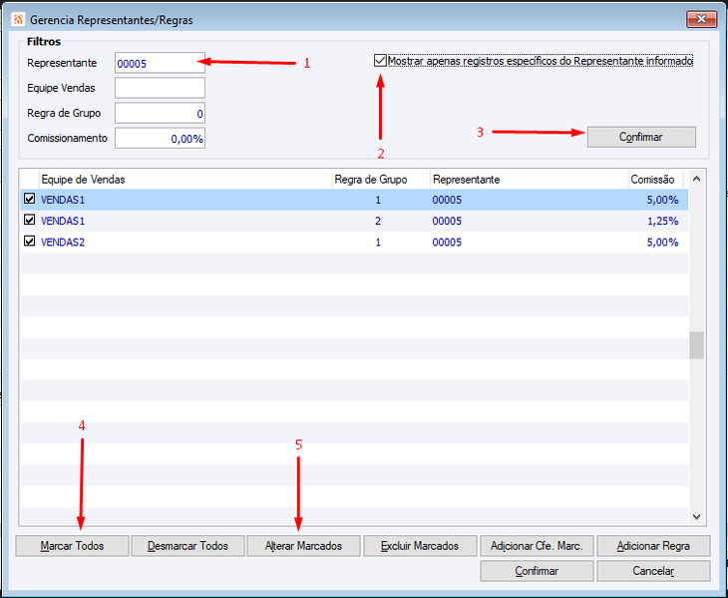Uncheck the VENDAS2 row checkbox

(x=29, y=242)
